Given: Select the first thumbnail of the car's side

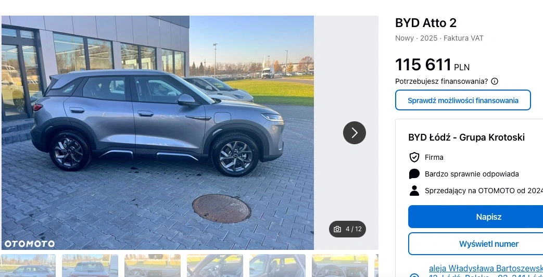Looking at the screenshot, I should point(28,266).
